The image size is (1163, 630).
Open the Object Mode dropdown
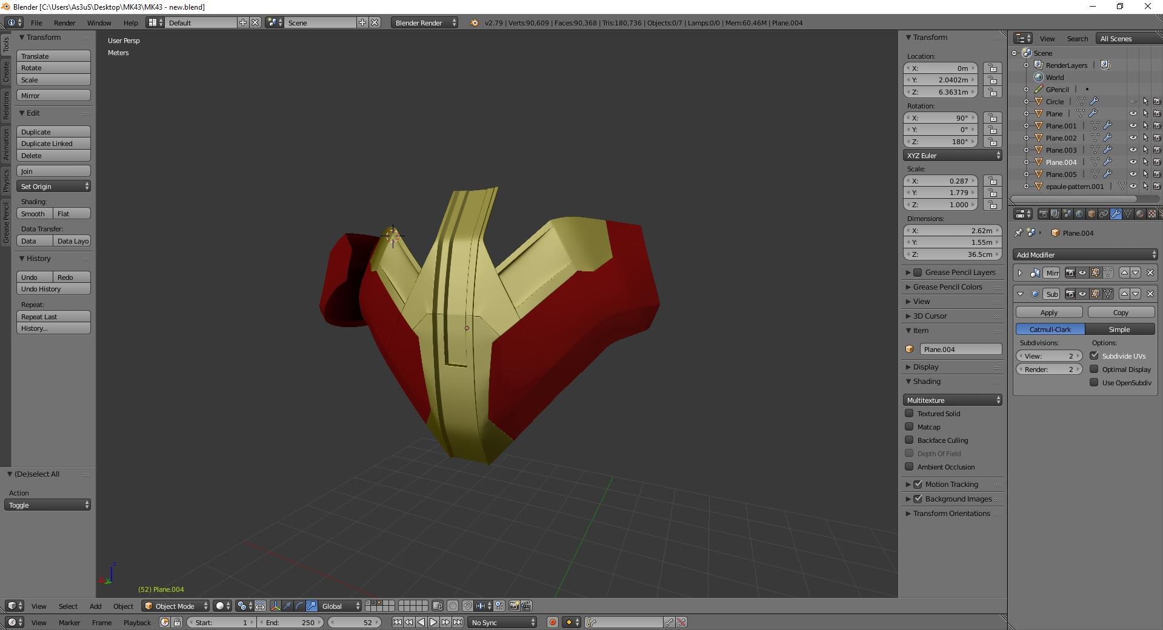176,606
